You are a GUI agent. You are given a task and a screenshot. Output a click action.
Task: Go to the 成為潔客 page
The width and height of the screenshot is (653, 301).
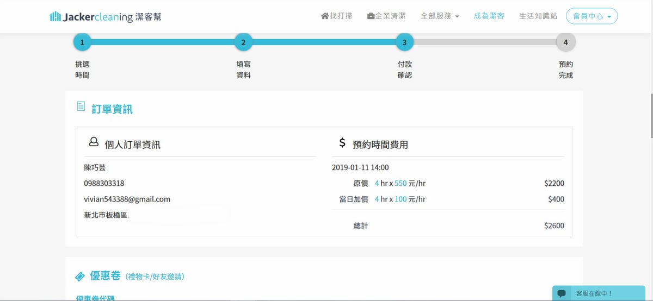click(x=489, y=16)
